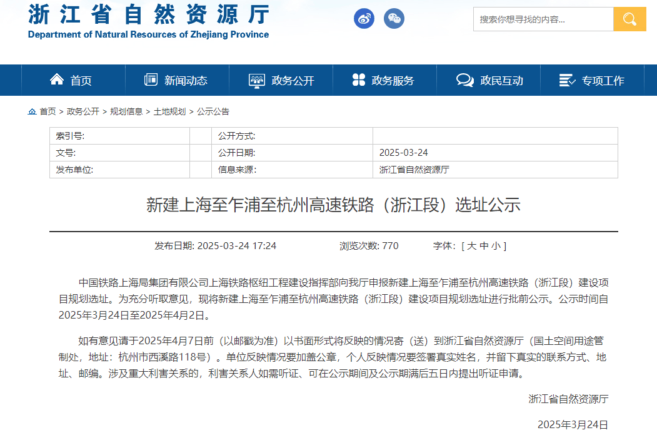Select the 浙江省自然资源厅 information source cell
This screenshot has width=657, height=435.
click(x=495, y=170)
